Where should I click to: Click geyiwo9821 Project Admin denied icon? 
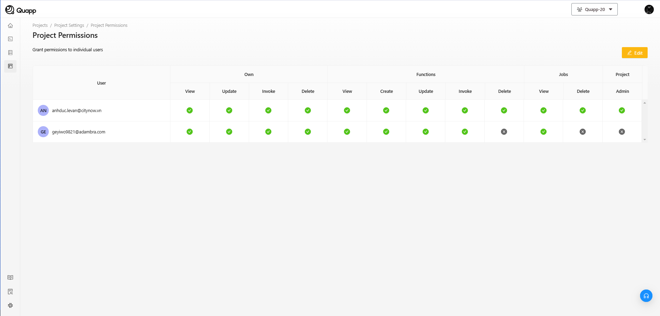click(622, 132)
